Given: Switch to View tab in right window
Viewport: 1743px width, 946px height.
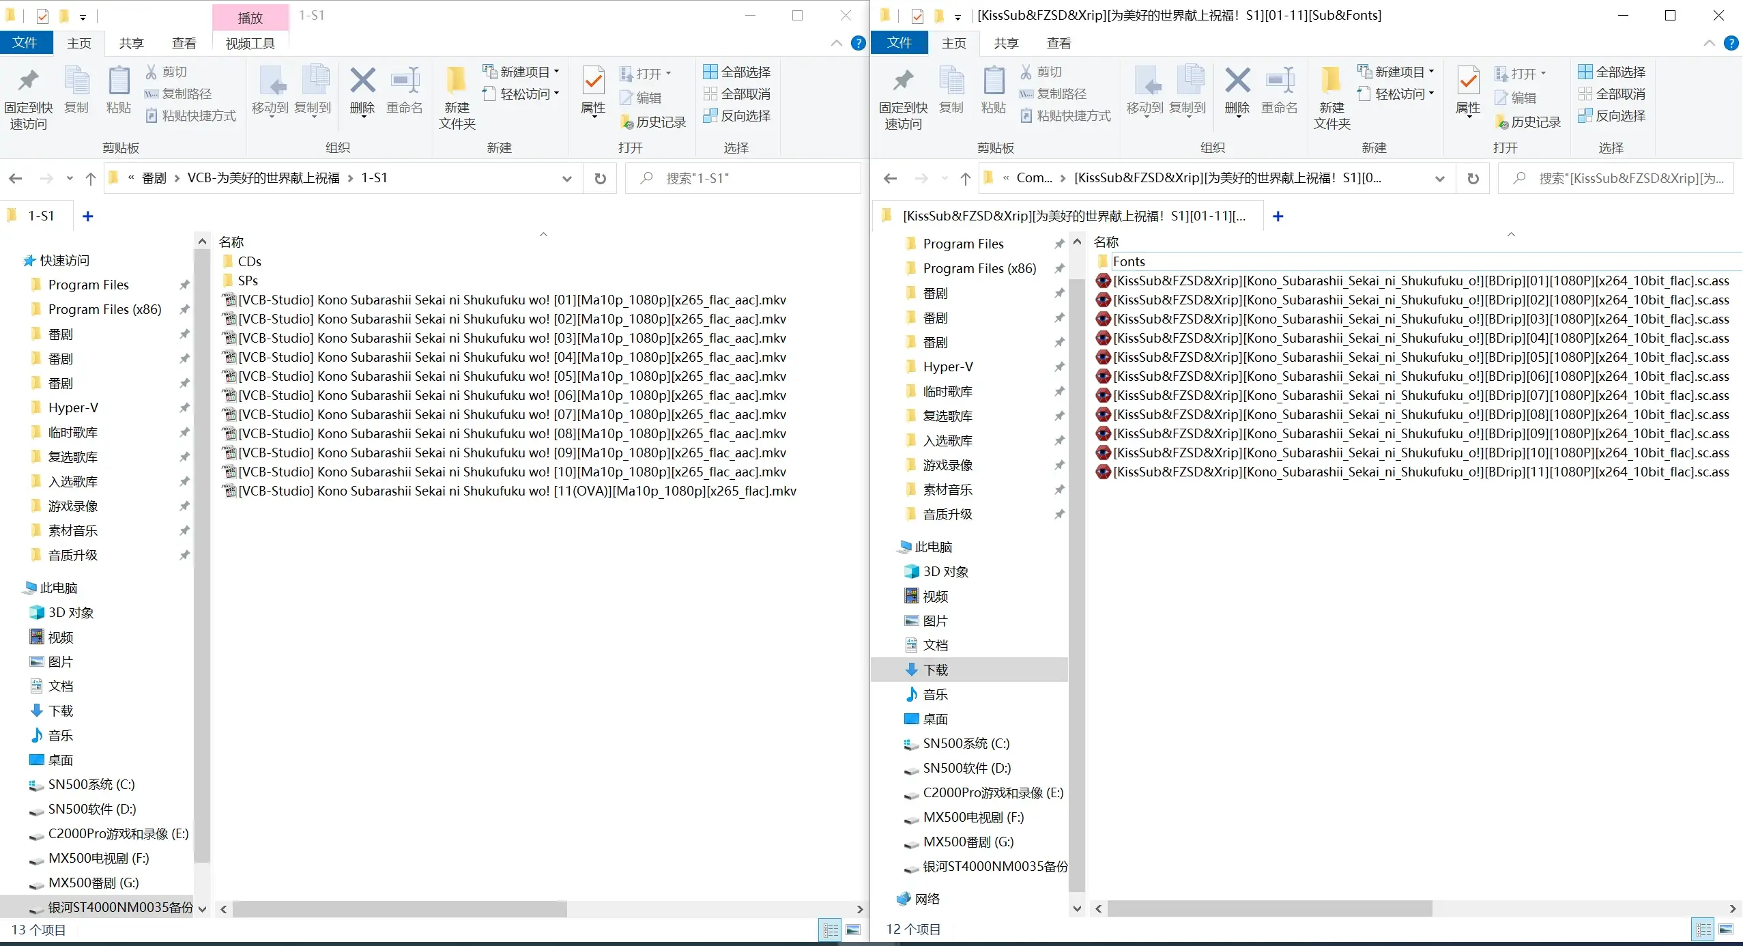Looking at the screenshot, I should coord(1058,43).
